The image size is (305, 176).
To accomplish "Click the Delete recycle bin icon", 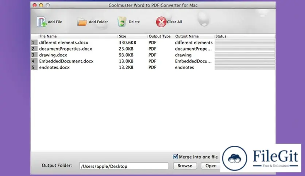I will (122, 22).
